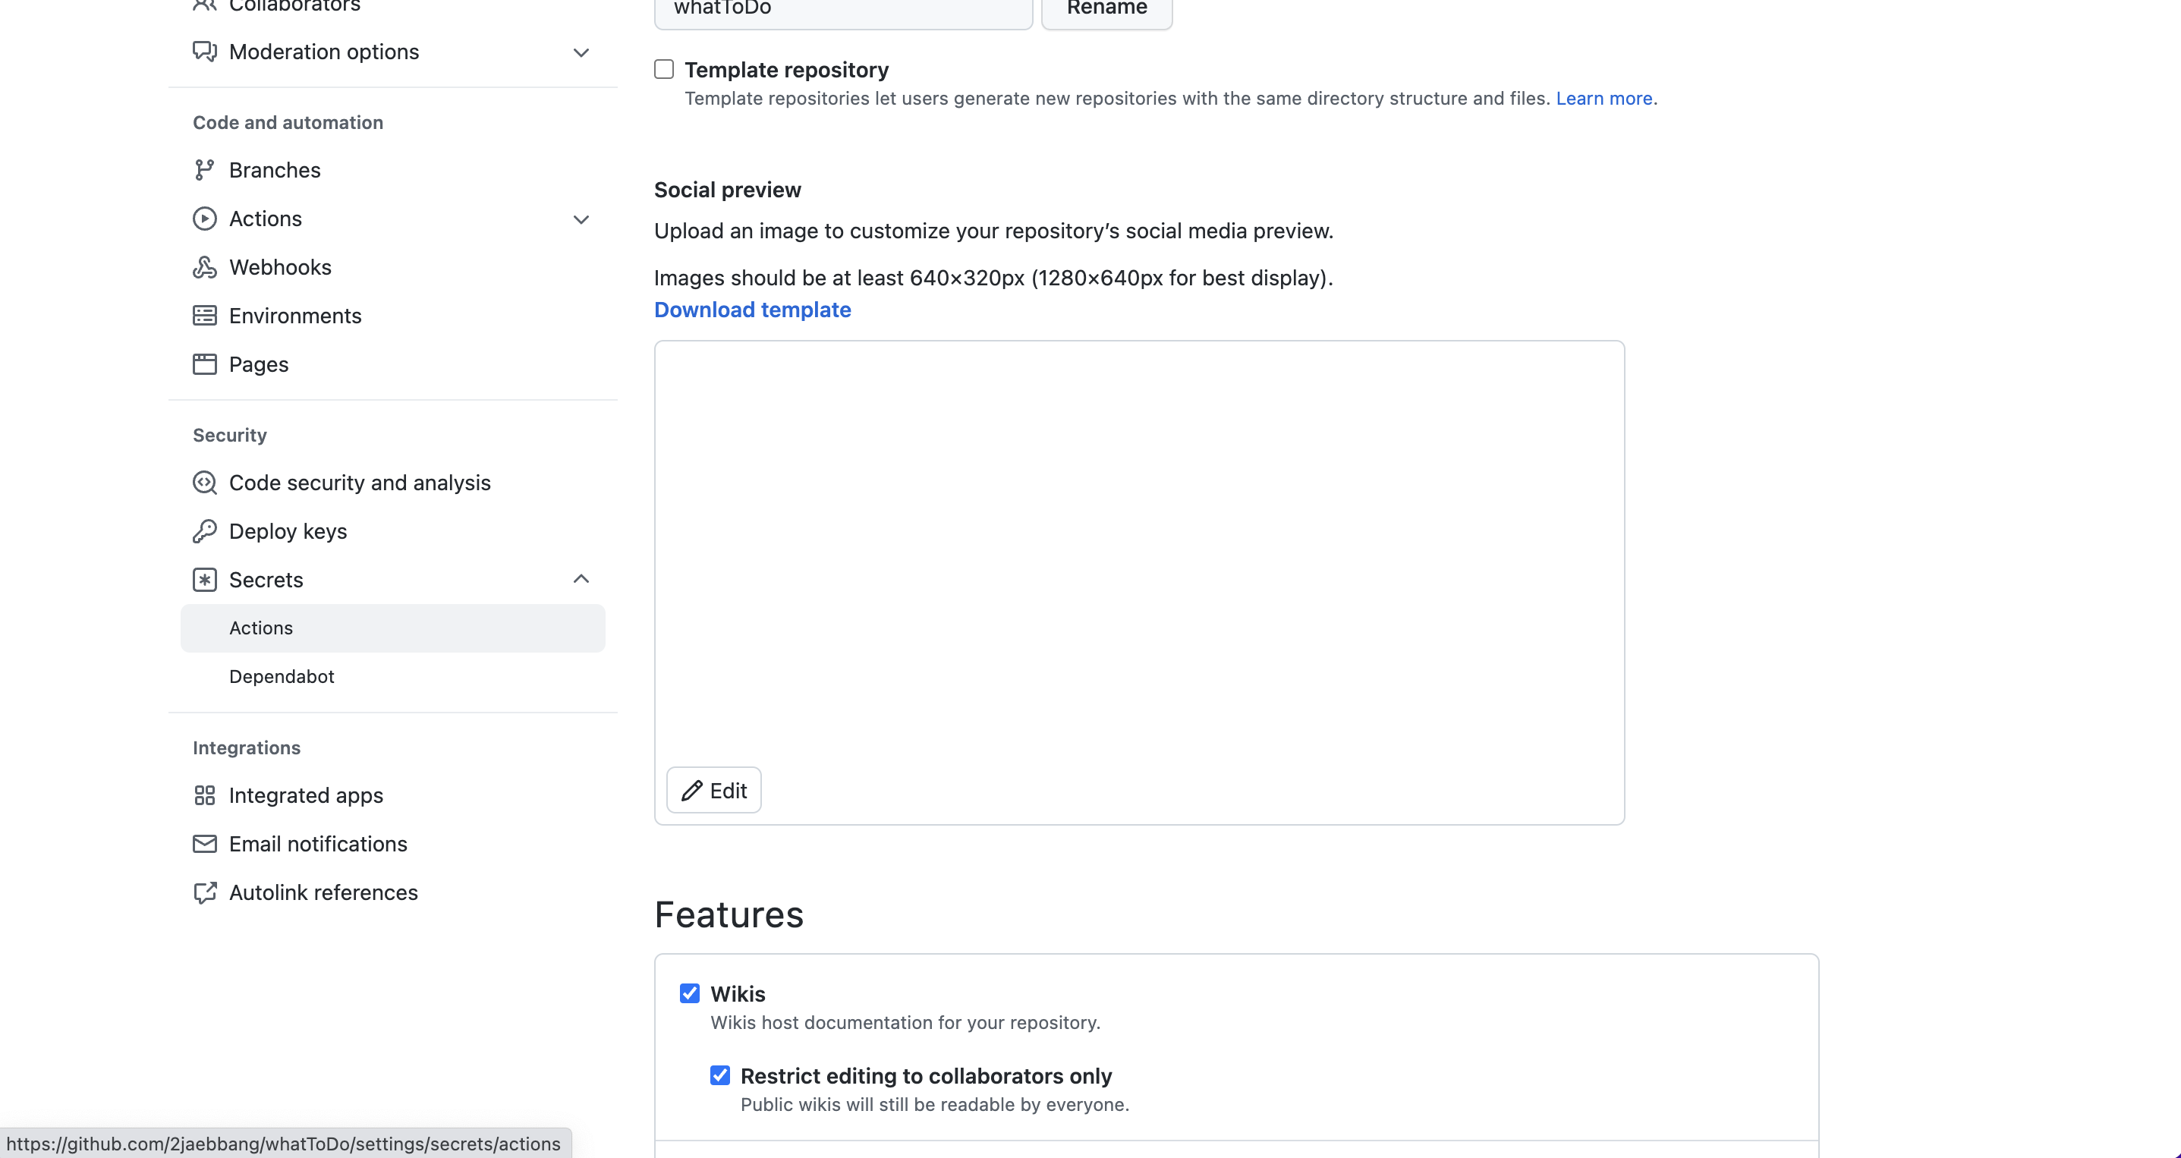Select Actions under Secrets
Viewport: 2181px width, 1158px height.
(261, 628)
